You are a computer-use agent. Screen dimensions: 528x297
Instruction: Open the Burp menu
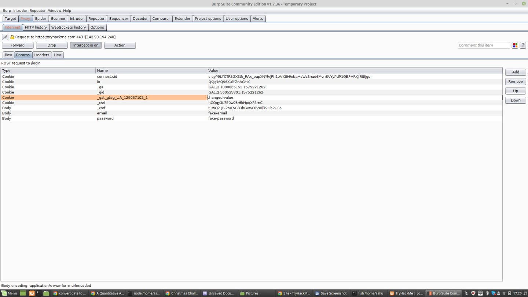(x=7, y=10)
